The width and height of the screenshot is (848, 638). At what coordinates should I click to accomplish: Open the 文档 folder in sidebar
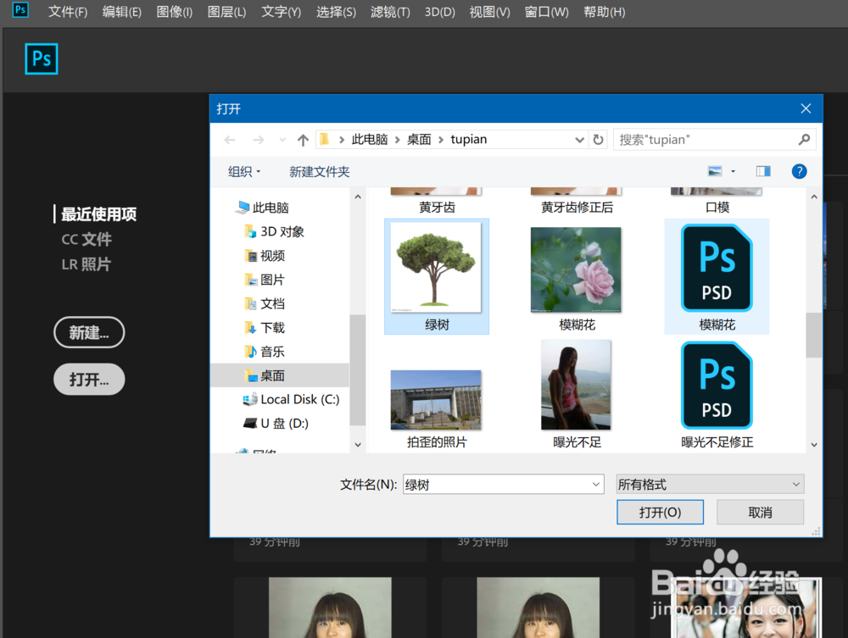(x=265, y=303)
